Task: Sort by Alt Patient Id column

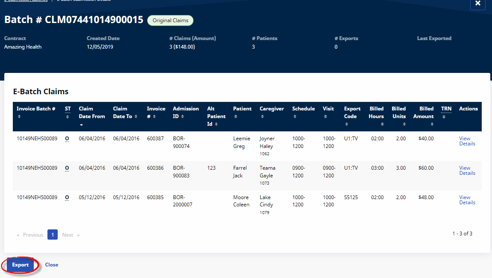Action: pyautogui.click(x=216, y=116)
